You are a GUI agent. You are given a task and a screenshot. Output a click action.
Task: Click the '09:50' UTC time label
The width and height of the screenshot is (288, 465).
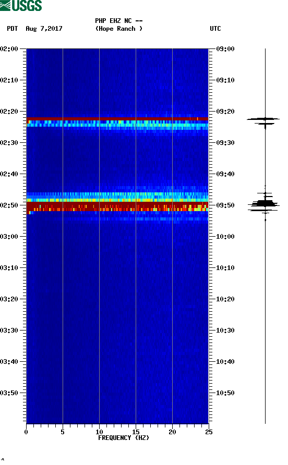tap(225, 205)
